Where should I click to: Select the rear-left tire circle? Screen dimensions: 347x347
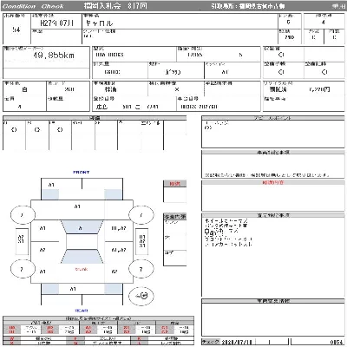pyautogui.click(x=23, y=269)
